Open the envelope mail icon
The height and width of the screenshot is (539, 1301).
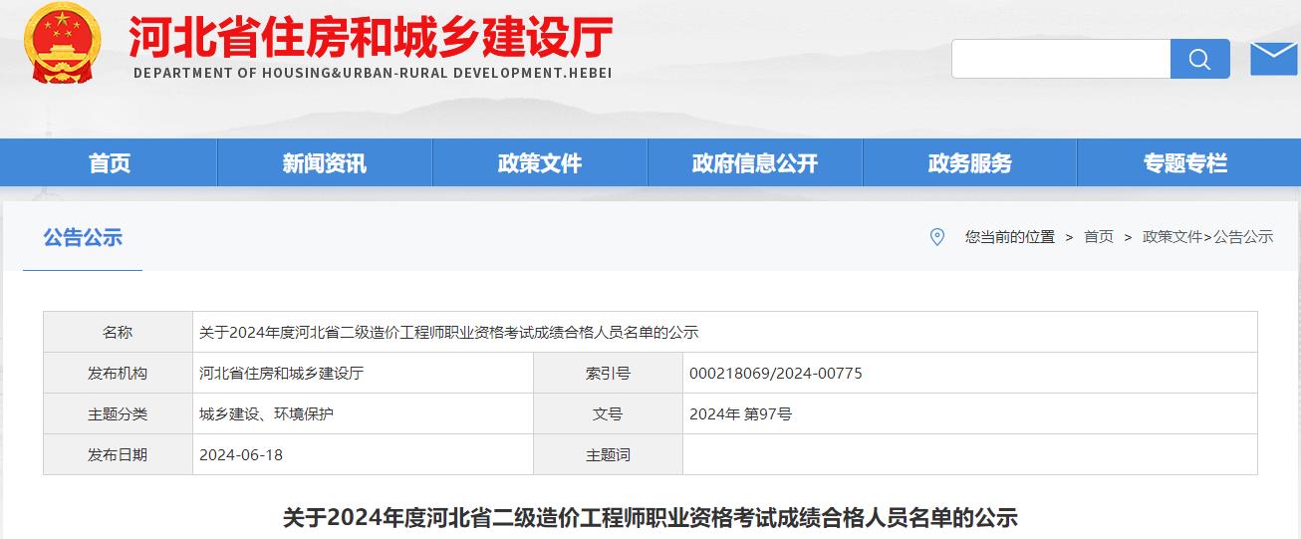click(x=1273, y=59)
